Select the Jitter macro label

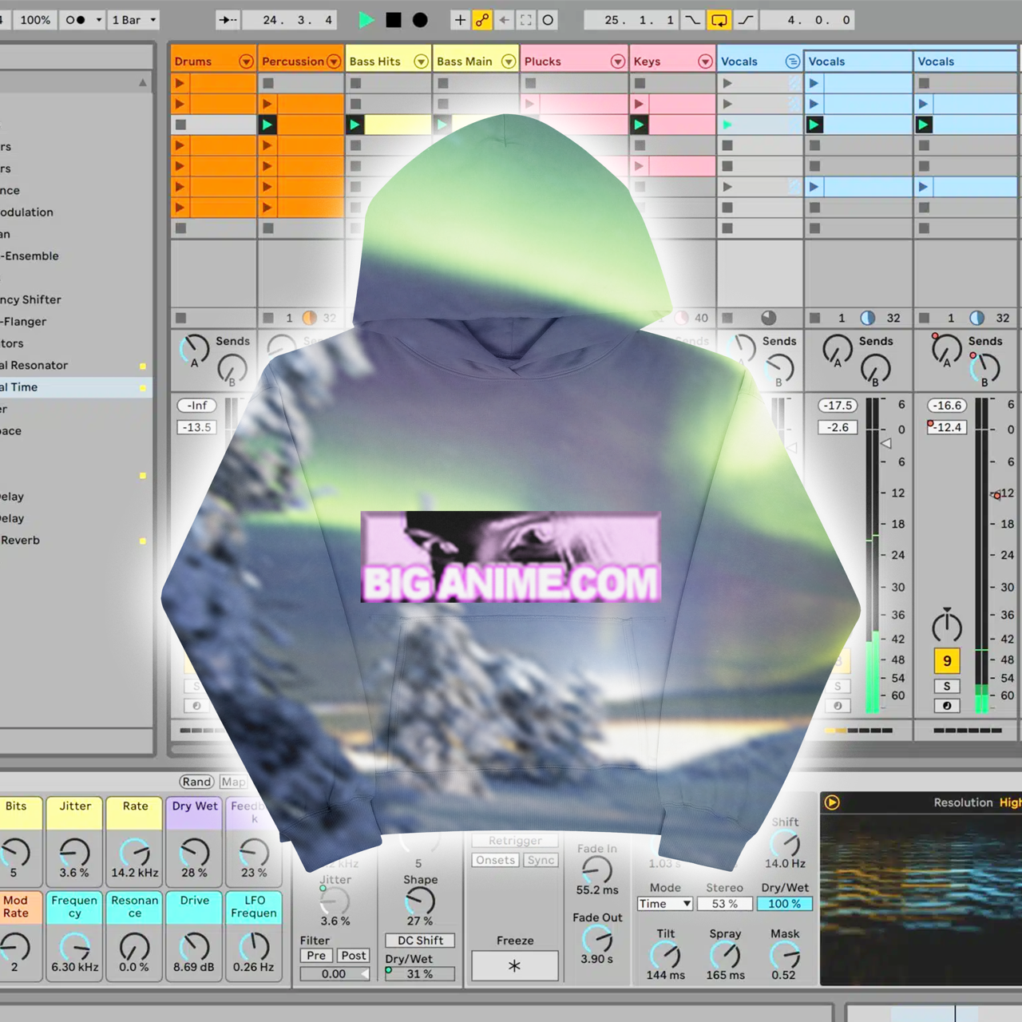75,806
